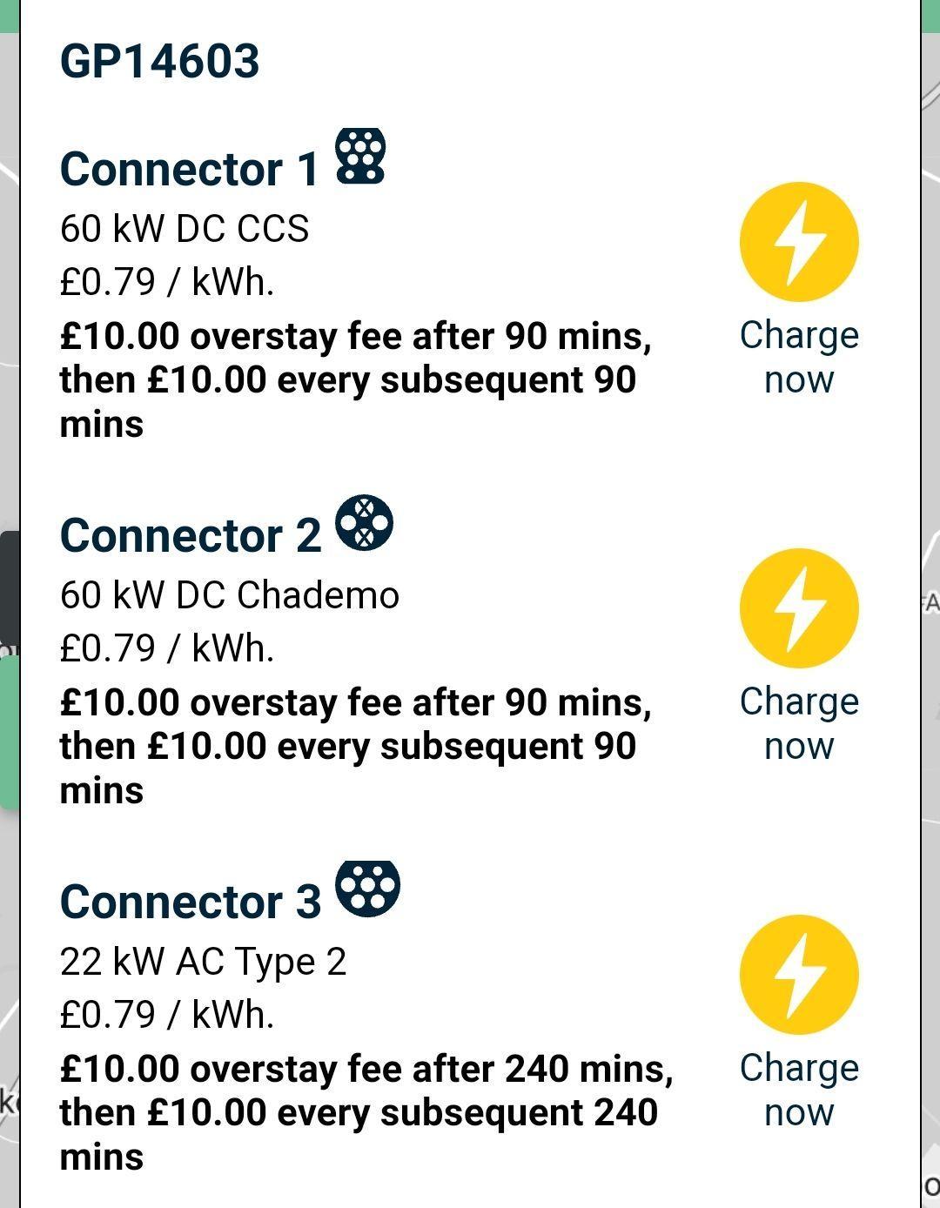Tap the green panel at the left edge
Viewport: 940px width, 1208px height.
pyautogui.click(x=9, y=731)
